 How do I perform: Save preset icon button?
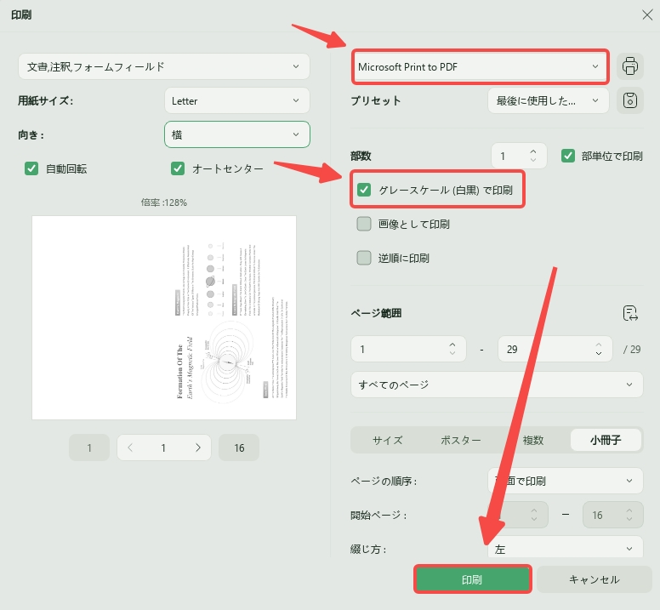(x=629, y=100)
